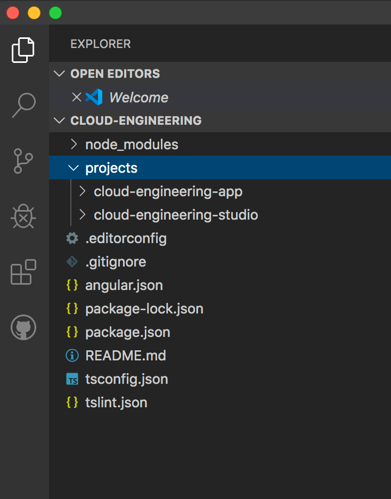Open the .gitignore file

tap(116, 262)
